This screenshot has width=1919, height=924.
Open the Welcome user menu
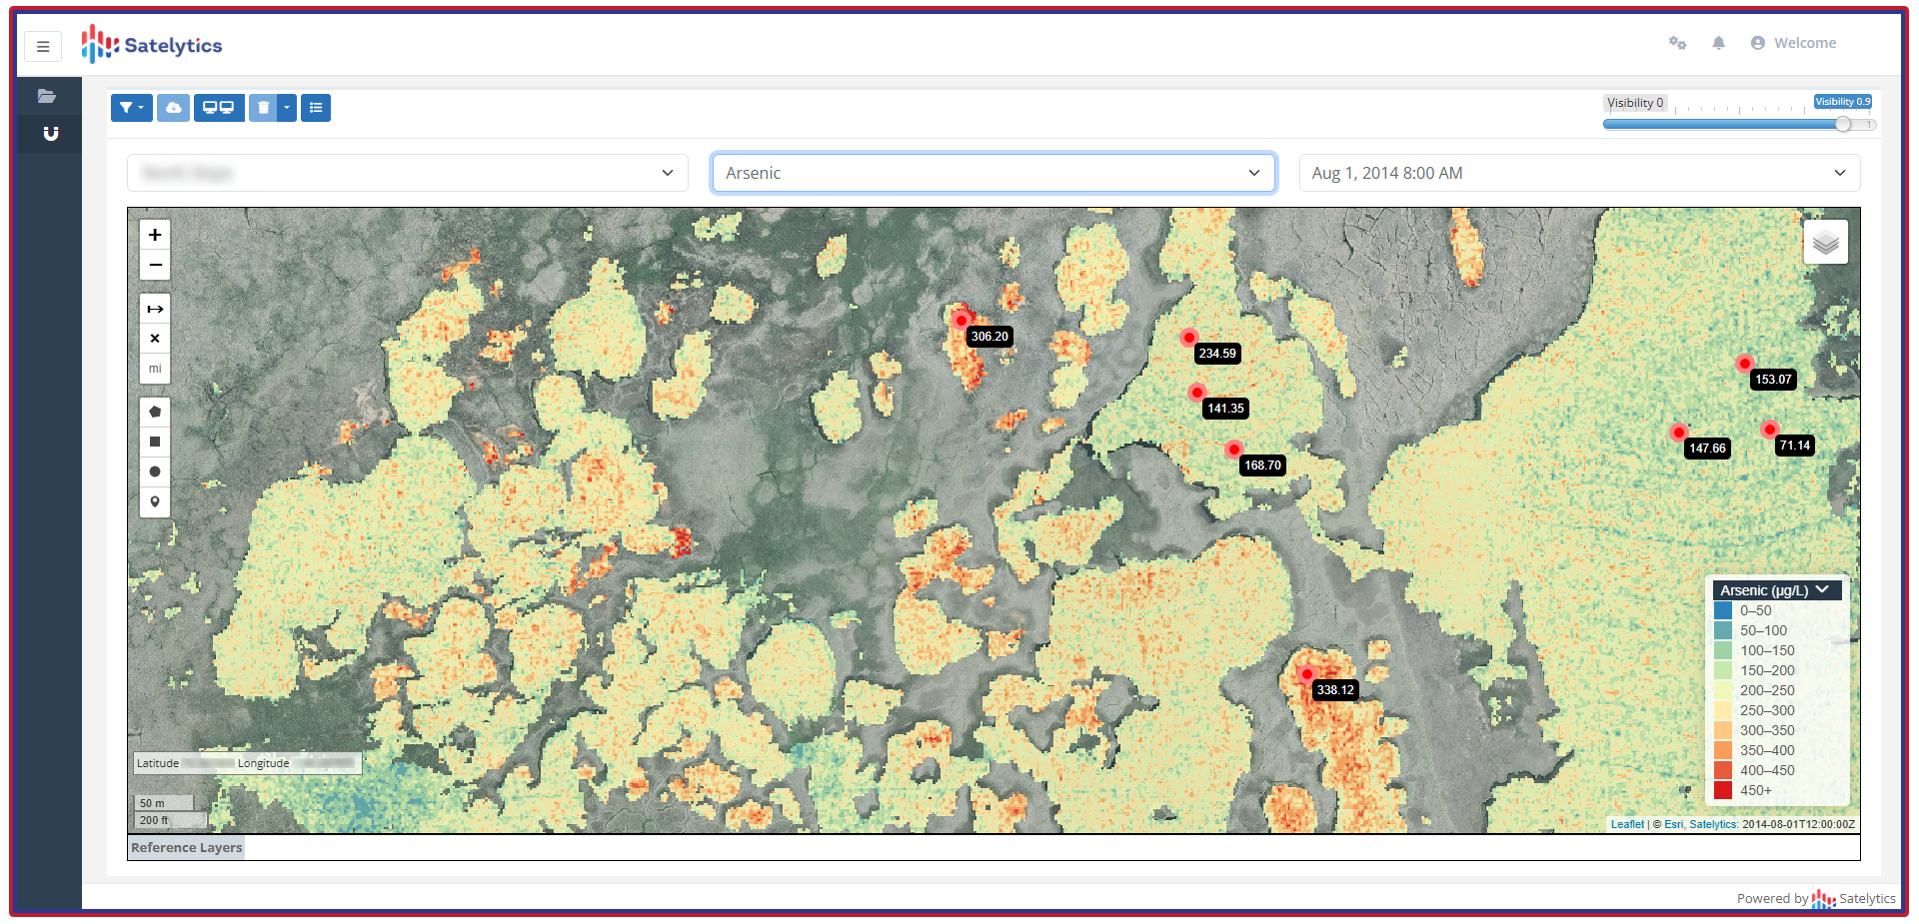tap(1794, 43)
